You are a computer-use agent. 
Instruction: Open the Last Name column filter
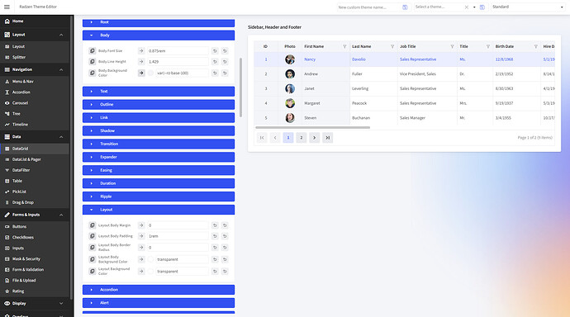click(392, 46)
